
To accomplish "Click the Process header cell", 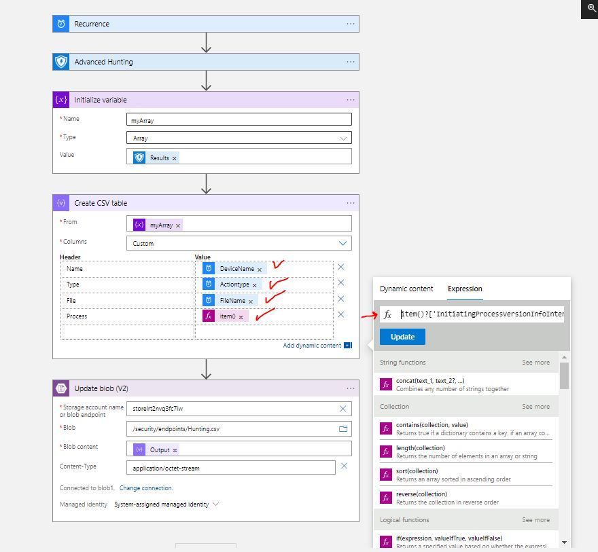I will (127, 316).
